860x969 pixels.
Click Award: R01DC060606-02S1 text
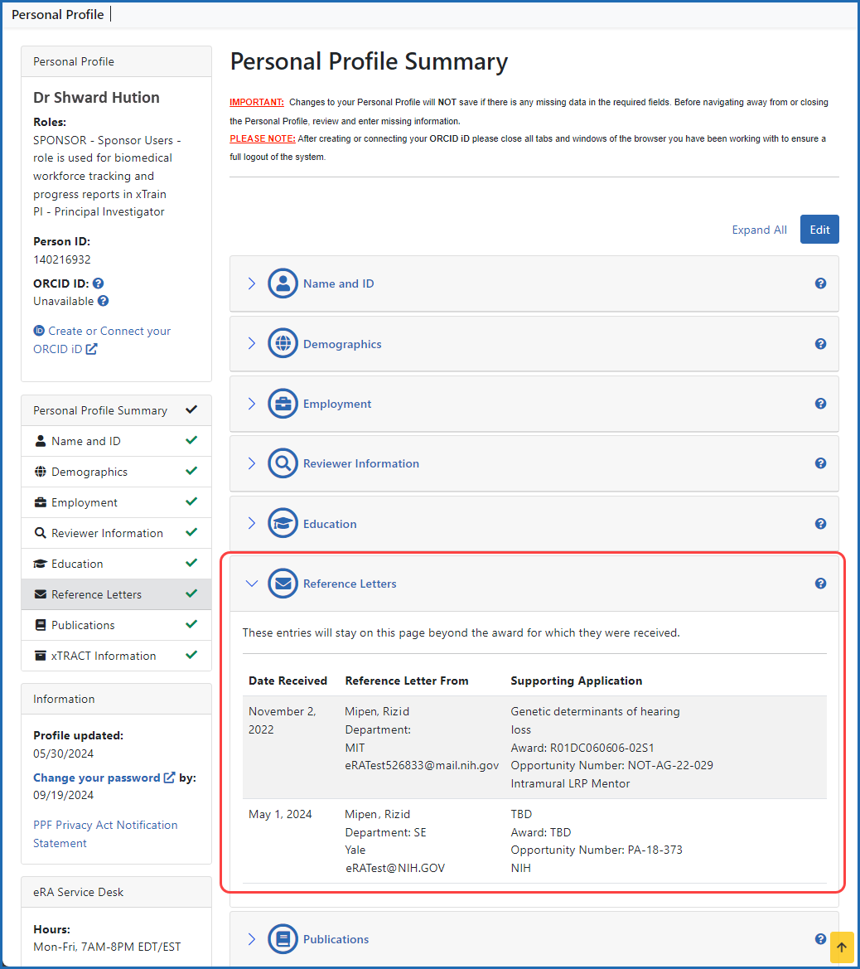coord(582,747)
